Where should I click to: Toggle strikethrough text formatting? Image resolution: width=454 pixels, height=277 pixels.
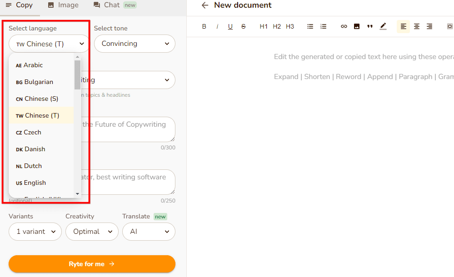pyautogui.click(x=244, y=26)
